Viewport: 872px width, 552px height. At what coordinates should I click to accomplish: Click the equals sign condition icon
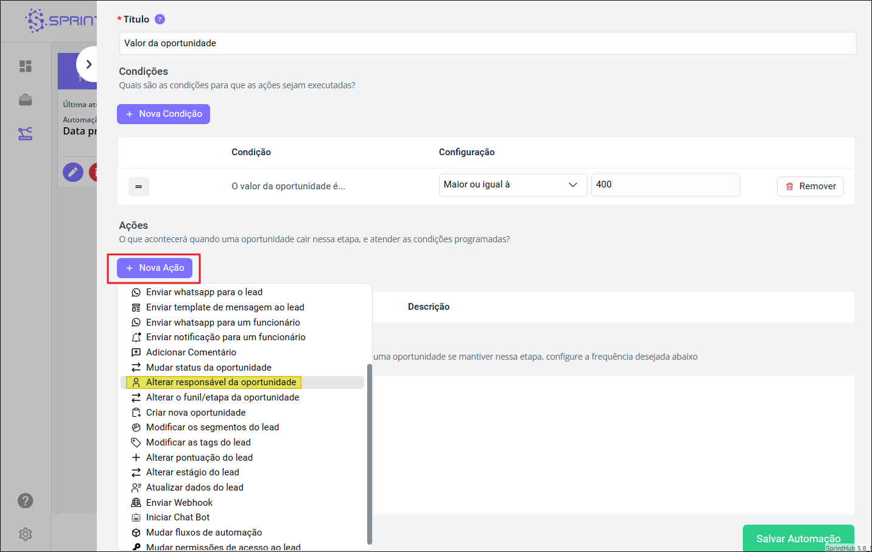[139, 186]
